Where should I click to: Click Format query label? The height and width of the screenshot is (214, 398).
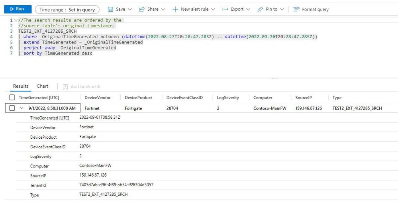point(315,10)
